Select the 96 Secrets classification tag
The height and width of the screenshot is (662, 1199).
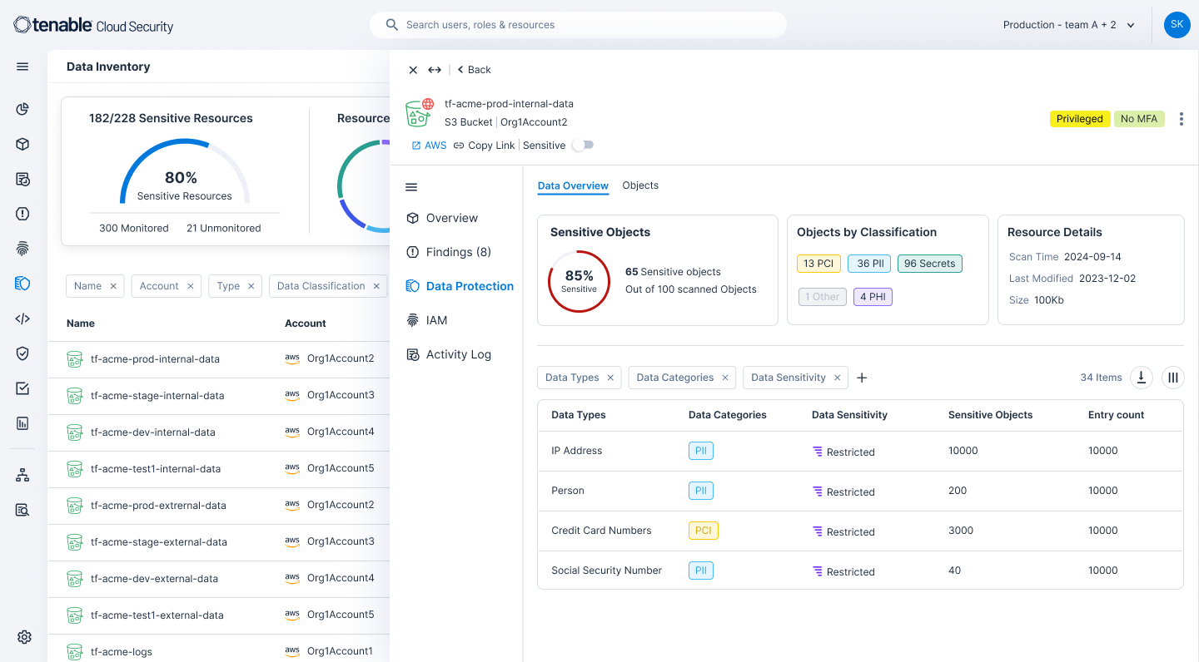click(x=929, y=264)
